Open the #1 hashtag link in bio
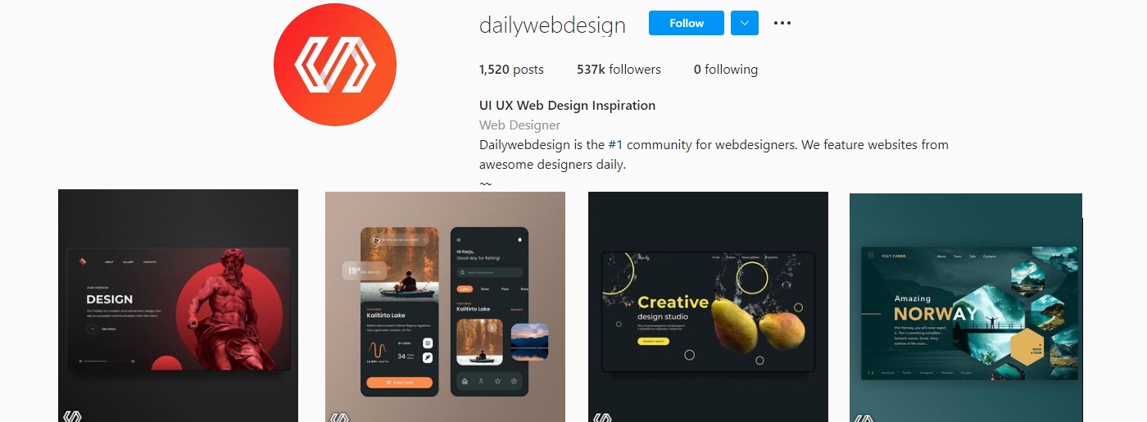 click(617, 145)
